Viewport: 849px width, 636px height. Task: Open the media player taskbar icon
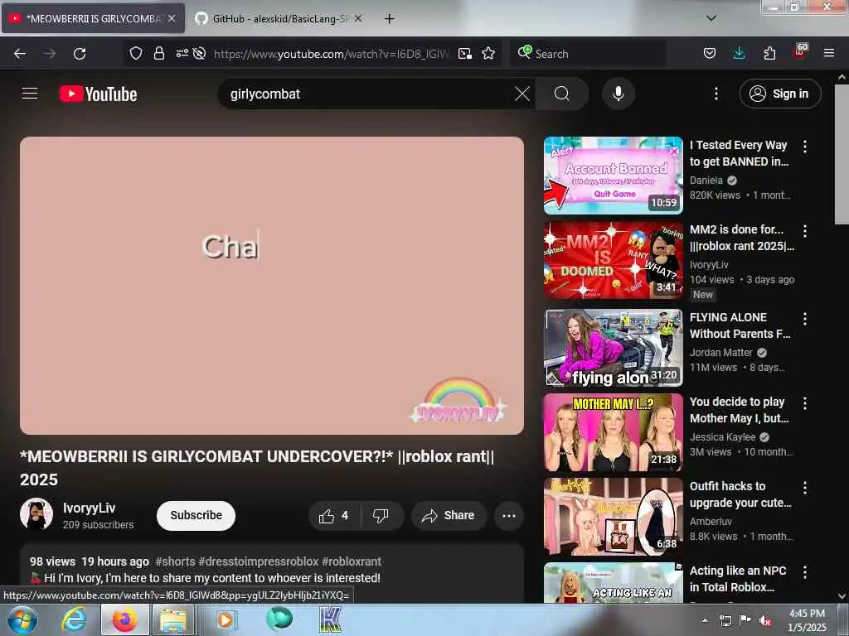[225, 620]
